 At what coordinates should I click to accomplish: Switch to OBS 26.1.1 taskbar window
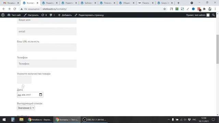95,120
